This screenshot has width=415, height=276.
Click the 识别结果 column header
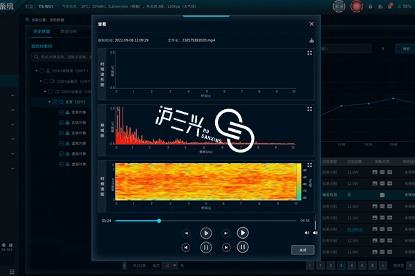tap(354, 161)
